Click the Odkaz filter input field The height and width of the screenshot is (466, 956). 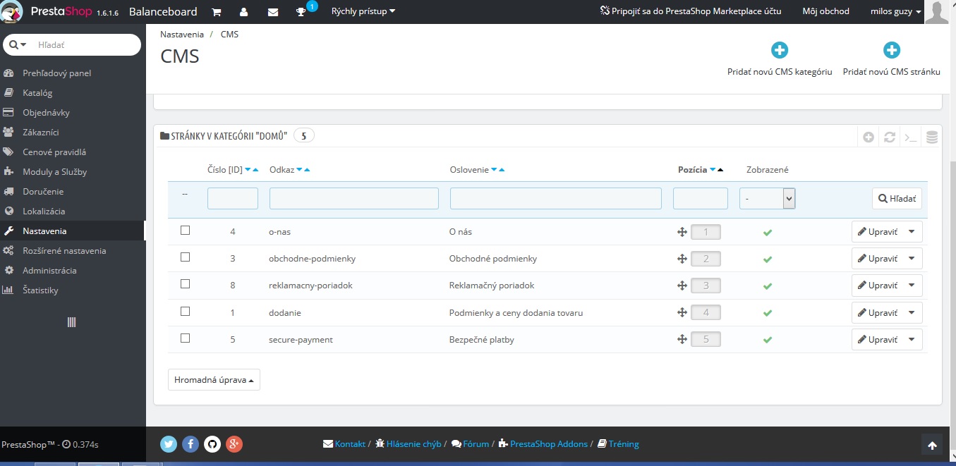coord(354,198)
